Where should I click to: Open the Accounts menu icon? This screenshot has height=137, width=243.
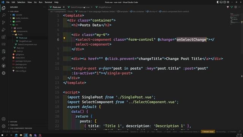tap(3, 119)
